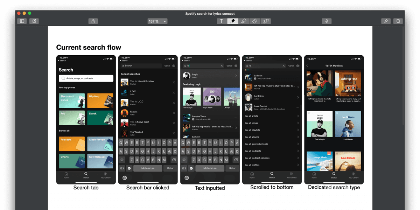Clear the 'lo' text in Text inputted screen
This screenshot has height=210, width=420.
tap(222, 66)
